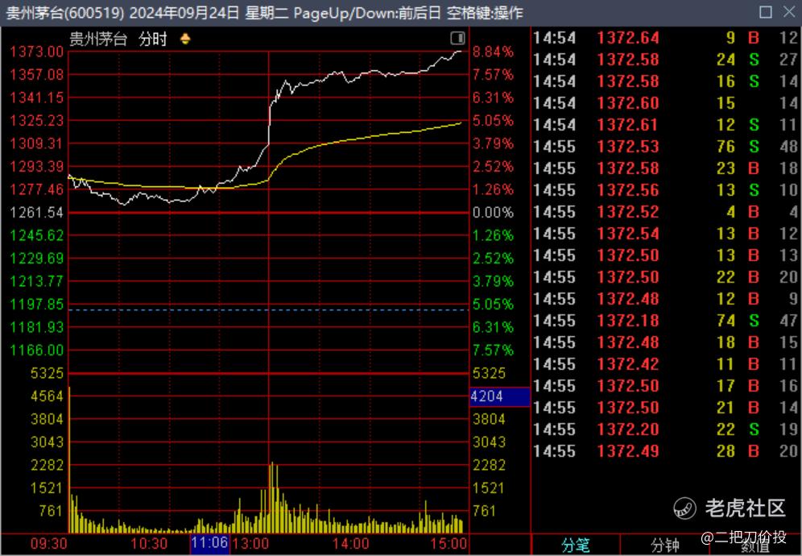
Task: Switch to the 分笔 tab
Action: tap(576, 546)
